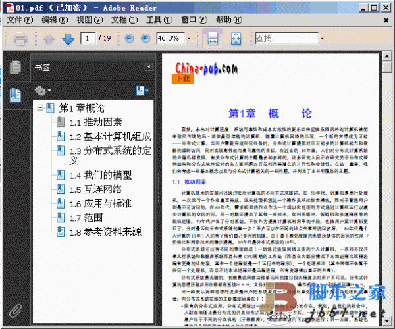Open the 文档(D) menu
395x329 pixels.
click(x=124, y=20)
